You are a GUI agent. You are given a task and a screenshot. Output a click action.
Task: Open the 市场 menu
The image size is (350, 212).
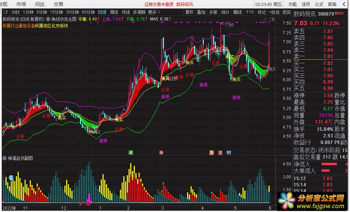click(x=21, y=4)
